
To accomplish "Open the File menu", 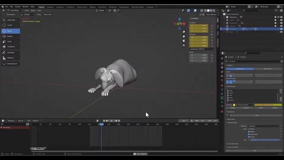I will (7, 7).
